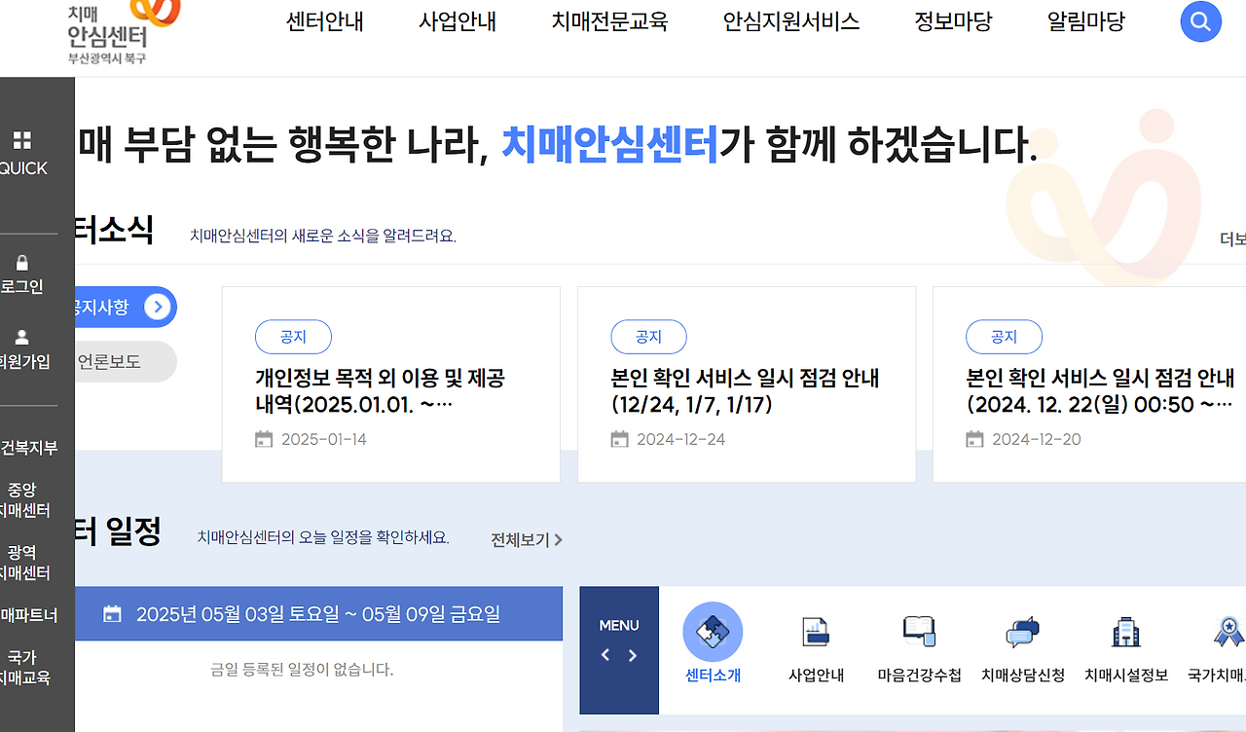Open 마음건강수첩 via the book icon
The width and height of the screenshot is (1246, 732).
919,632
